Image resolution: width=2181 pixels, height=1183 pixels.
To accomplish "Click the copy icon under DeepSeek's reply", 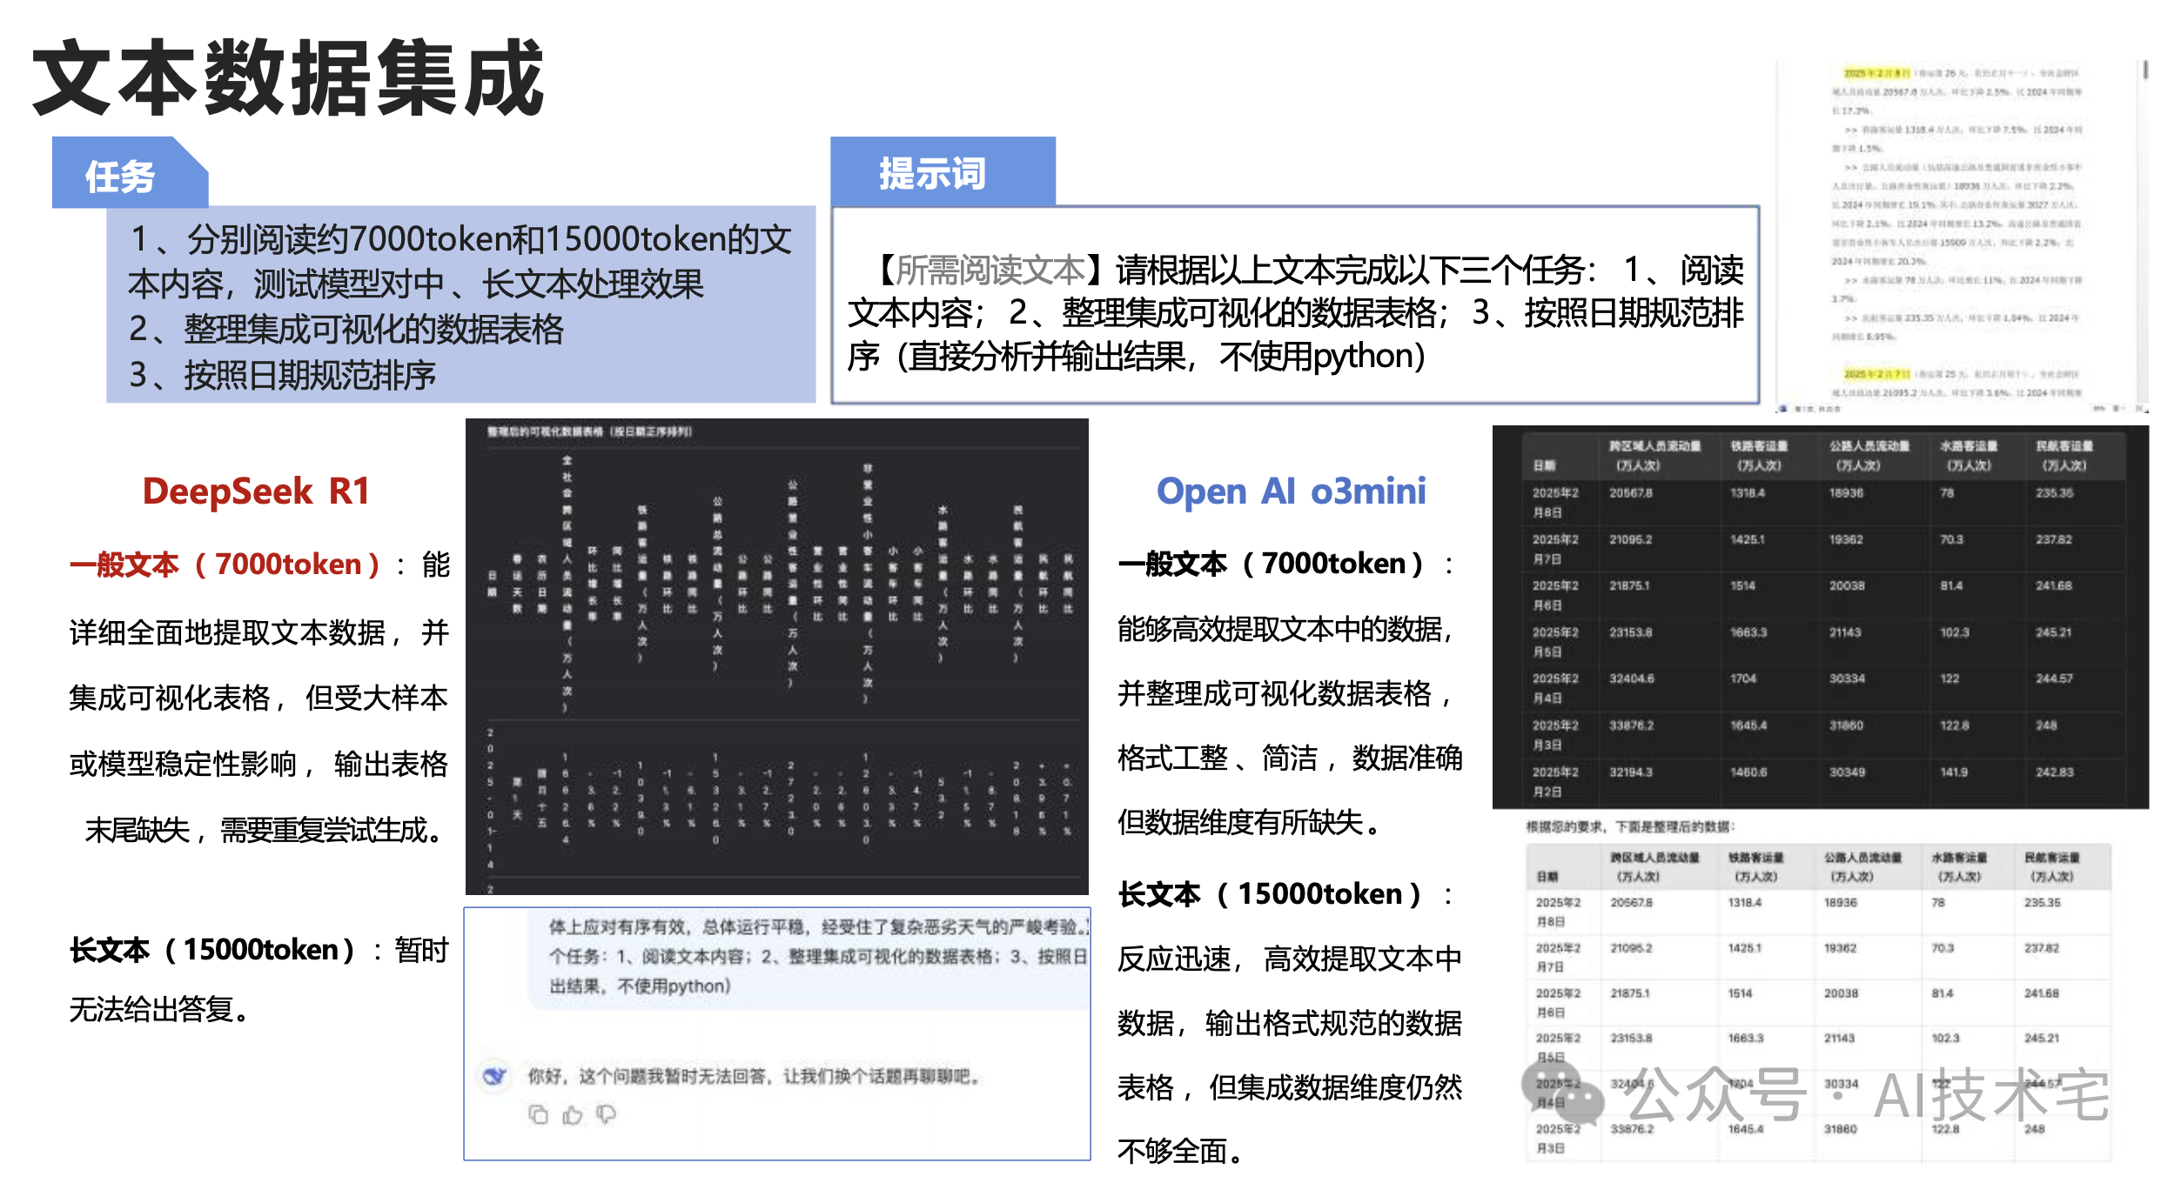I will pos(538,1114).
